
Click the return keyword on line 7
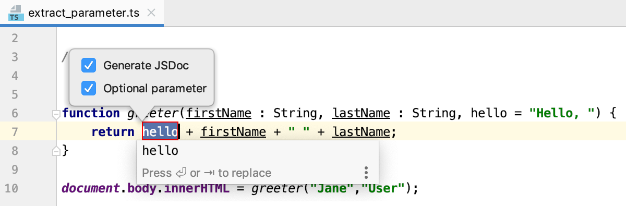113,132
